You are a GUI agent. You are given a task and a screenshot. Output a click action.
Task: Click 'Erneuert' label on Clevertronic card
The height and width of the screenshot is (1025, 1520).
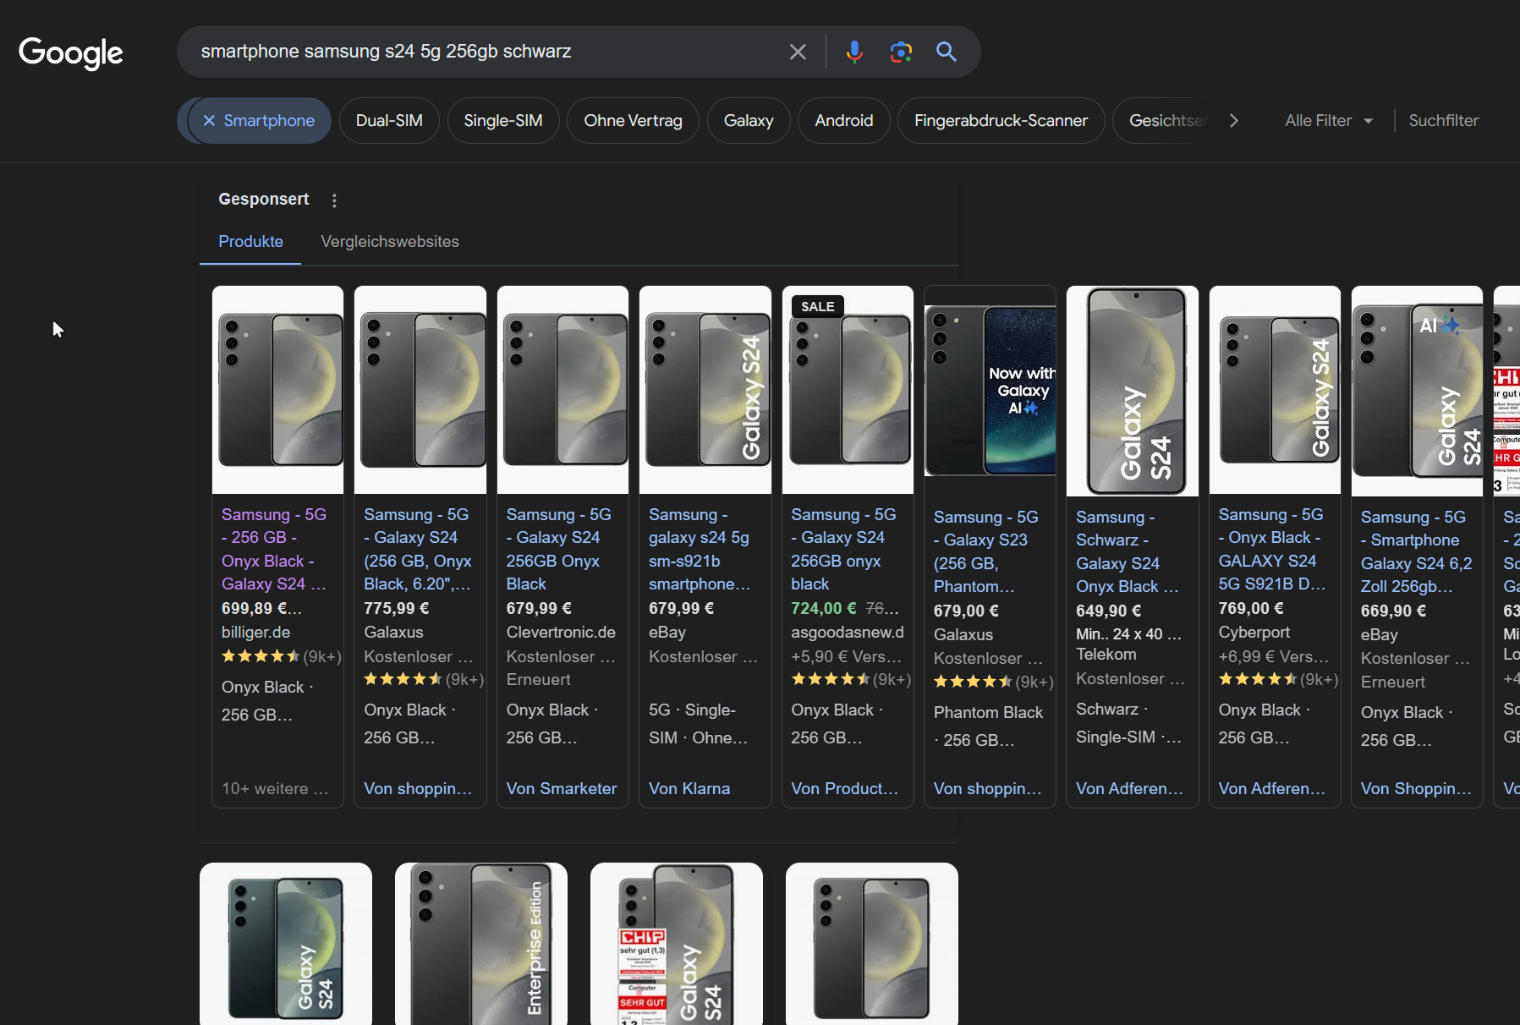[538, 679]
